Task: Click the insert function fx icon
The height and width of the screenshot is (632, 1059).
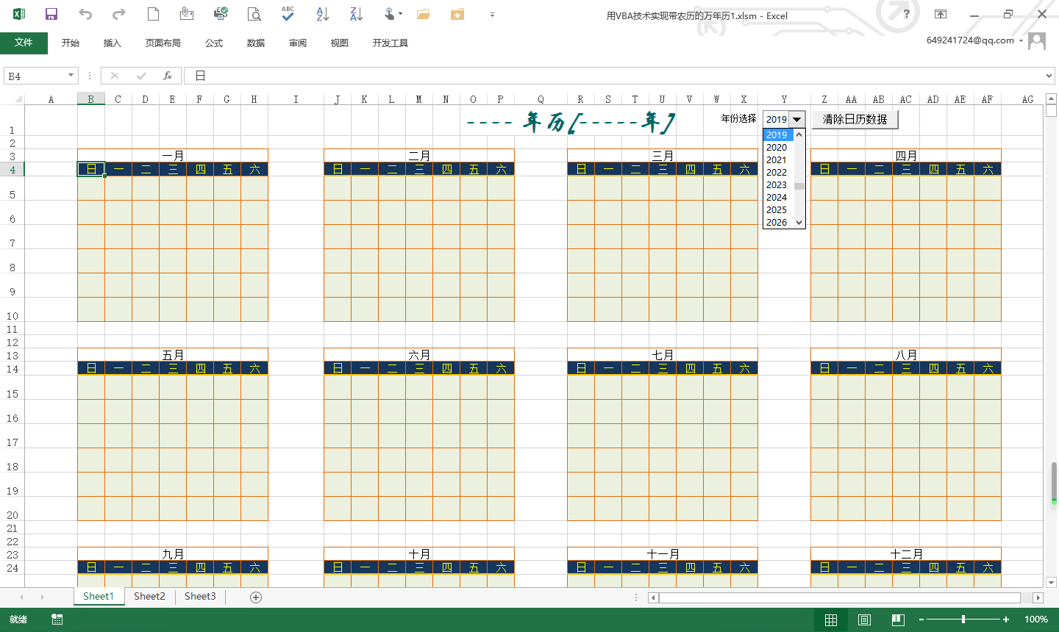Action: 168,76
